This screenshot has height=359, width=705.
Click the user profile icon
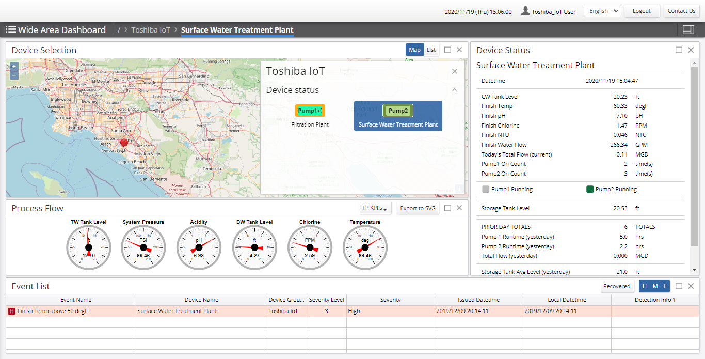[x=525, y=11]
